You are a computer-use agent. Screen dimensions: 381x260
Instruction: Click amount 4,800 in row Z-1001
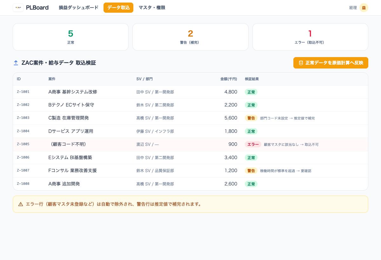click(231, 92)
